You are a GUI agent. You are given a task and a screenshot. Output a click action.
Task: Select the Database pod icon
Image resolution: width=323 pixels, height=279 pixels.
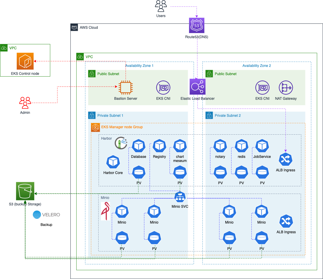tap(139, 146)
